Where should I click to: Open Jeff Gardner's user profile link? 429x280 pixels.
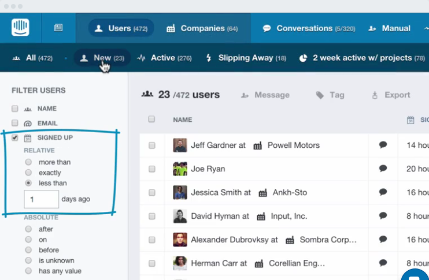click(214, 145)
